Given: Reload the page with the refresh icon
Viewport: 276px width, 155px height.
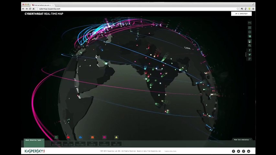Looking at the screenshot, I should point(30,9).
